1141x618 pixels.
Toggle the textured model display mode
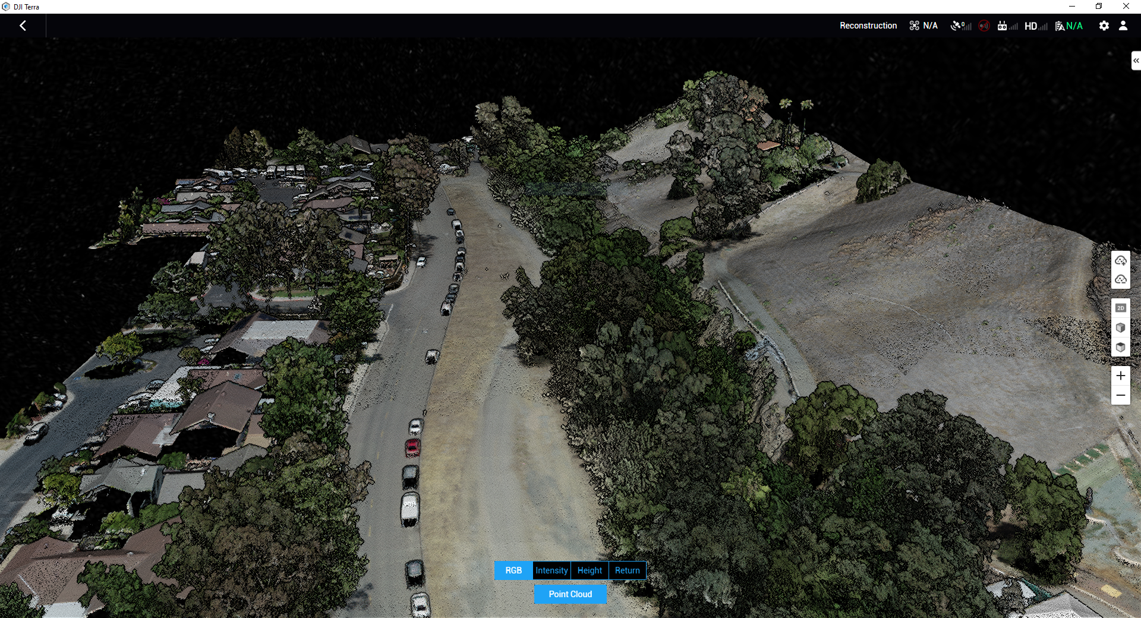(x=1121, y=347)
